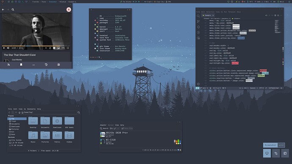
Task: Mute the FreeTube video volume
Action: coord(8,48)
